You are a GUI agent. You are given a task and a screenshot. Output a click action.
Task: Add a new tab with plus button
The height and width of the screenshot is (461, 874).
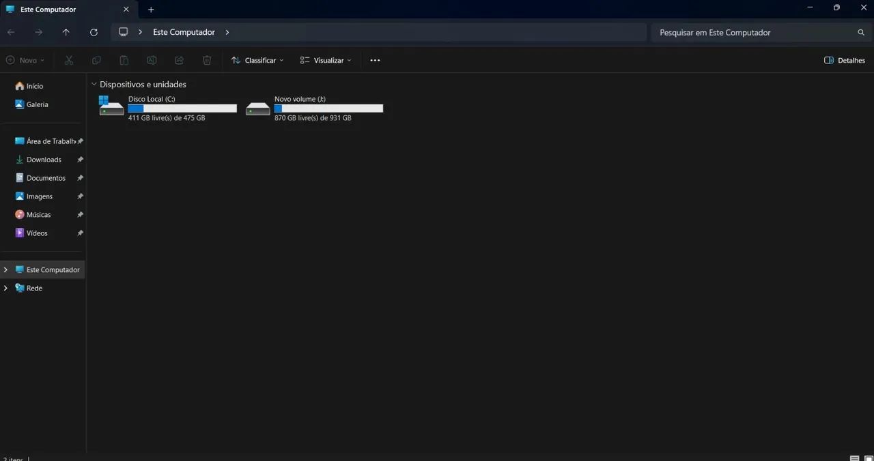[151, 10]
